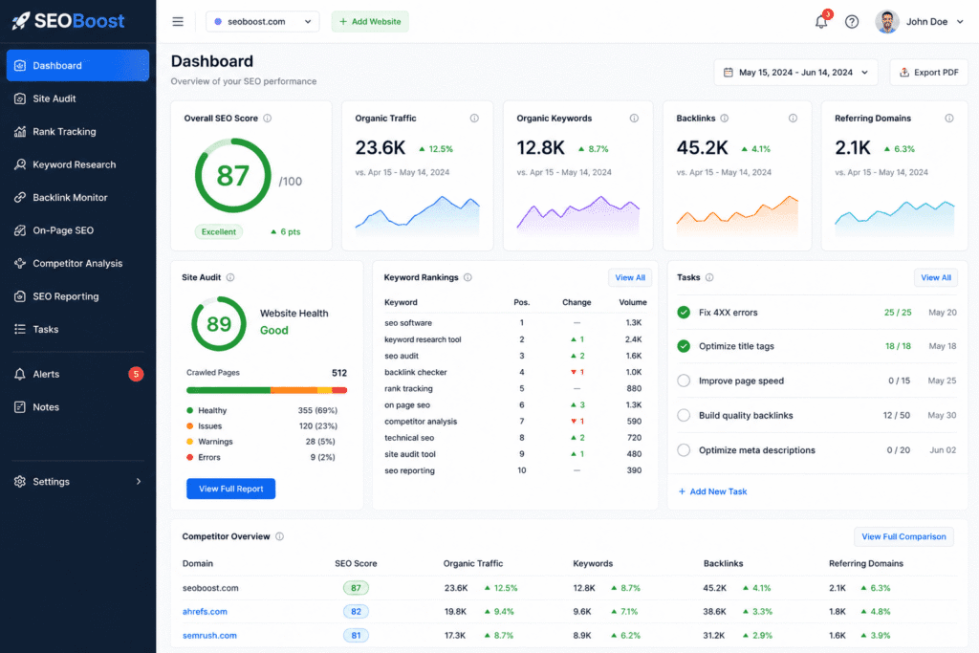Uncheck the Fix 4XX errors task

point(684,312)
